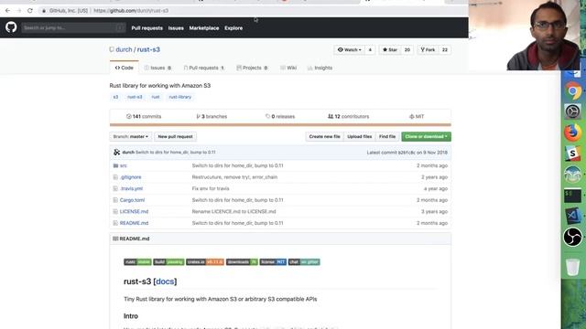Open README.md in the file list

(x=134, y=223)
